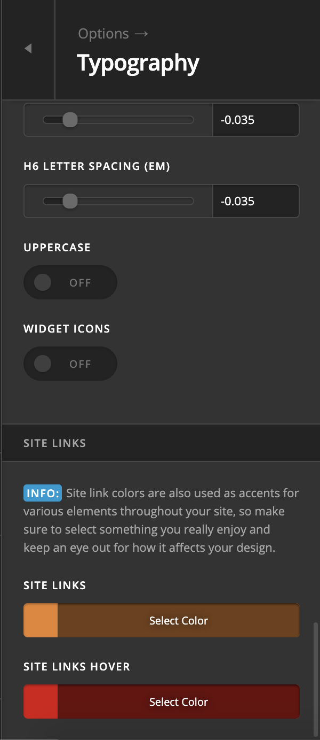Click the H6 Letter Spacing value field
Viewport: 320px width, 740px height.
[x=255, y=201]
